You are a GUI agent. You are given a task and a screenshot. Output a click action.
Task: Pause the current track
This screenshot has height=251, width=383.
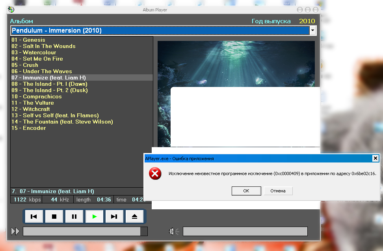(x=74, y=216)
